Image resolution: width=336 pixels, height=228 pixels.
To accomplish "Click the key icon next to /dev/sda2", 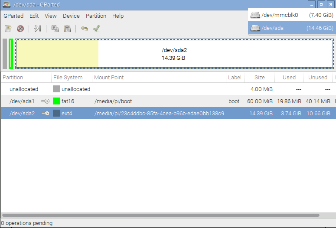I will pyautogui.click(x=45, y=114).
